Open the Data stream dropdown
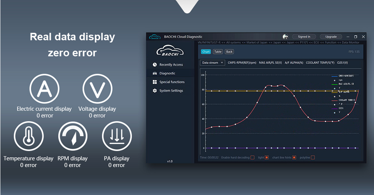Screen dimensions: 374x195 coord(212,63)
